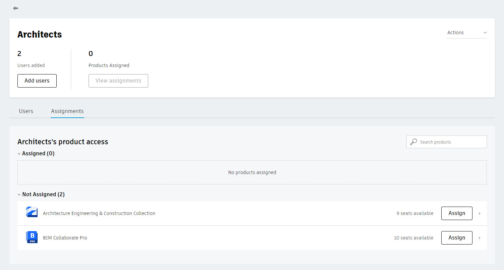504x270 pixels.
Task: Open the Actions dropdown menu
Action: pos(466,33)
